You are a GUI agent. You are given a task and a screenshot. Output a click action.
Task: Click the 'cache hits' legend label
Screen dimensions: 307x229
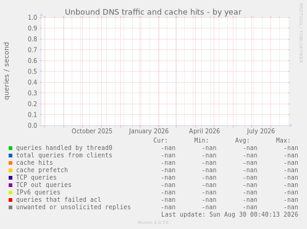point(35,162)
